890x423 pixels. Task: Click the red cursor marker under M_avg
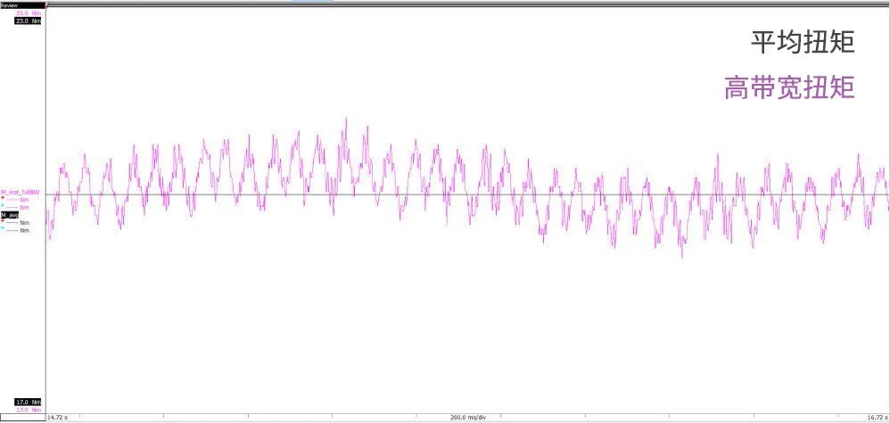tap(3, 221)
